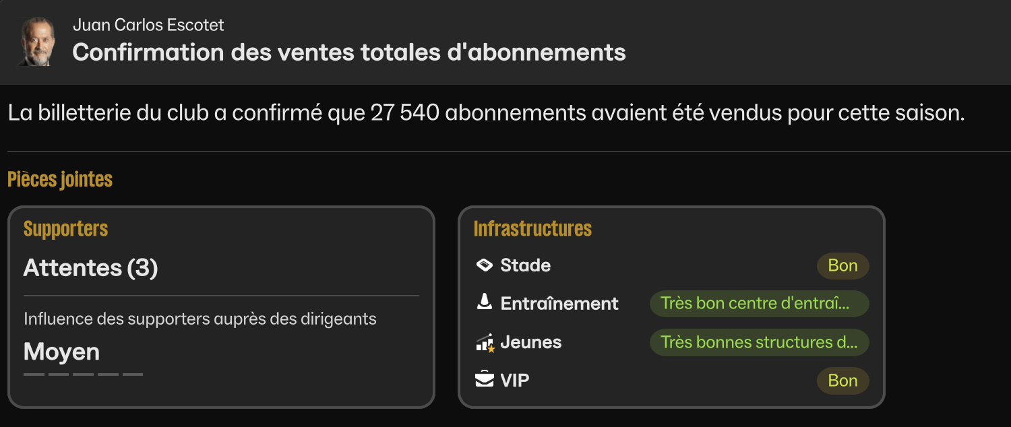
Task: Click the 'Très bonnes structures d...' badge
Action: 759,342
